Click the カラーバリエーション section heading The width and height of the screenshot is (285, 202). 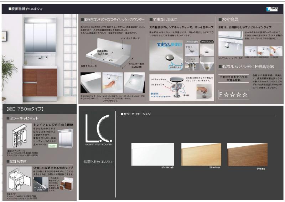[x=136, y=114]
